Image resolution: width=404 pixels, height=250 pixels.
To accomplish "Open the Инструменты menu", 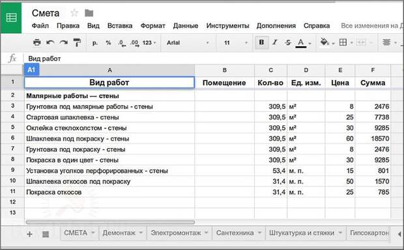I will click(228, 26).
